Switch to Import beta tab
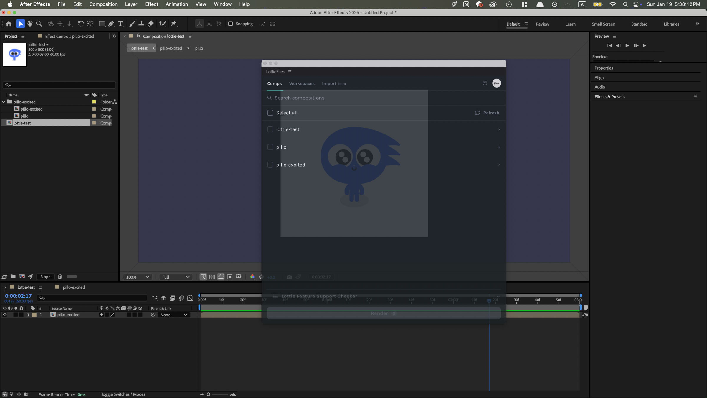The height and width of the screenshot is (398, 707). (334, 83)
